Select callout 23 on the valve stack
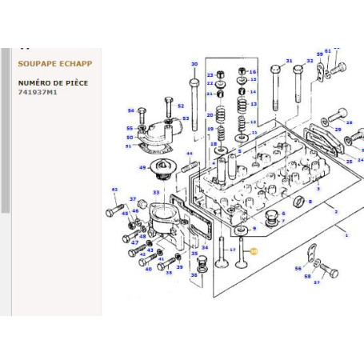Viewport: 364px width, 364px height. click(210, 75)
